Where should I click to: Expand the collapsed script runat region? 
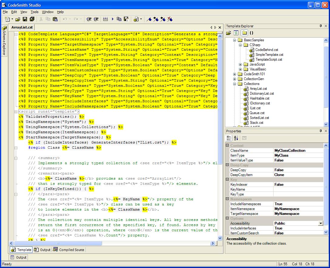click(x=16, y=111)
